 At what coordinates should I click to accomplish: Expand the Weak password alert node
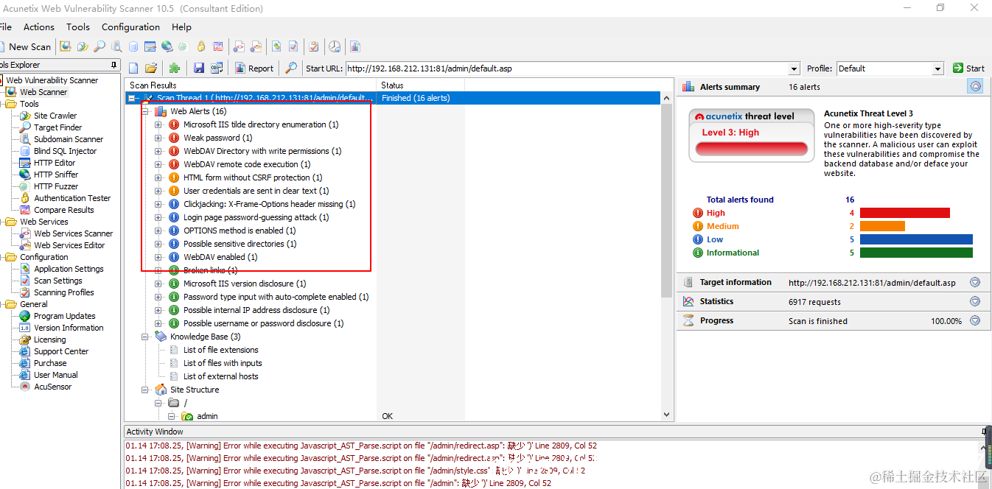158,138
